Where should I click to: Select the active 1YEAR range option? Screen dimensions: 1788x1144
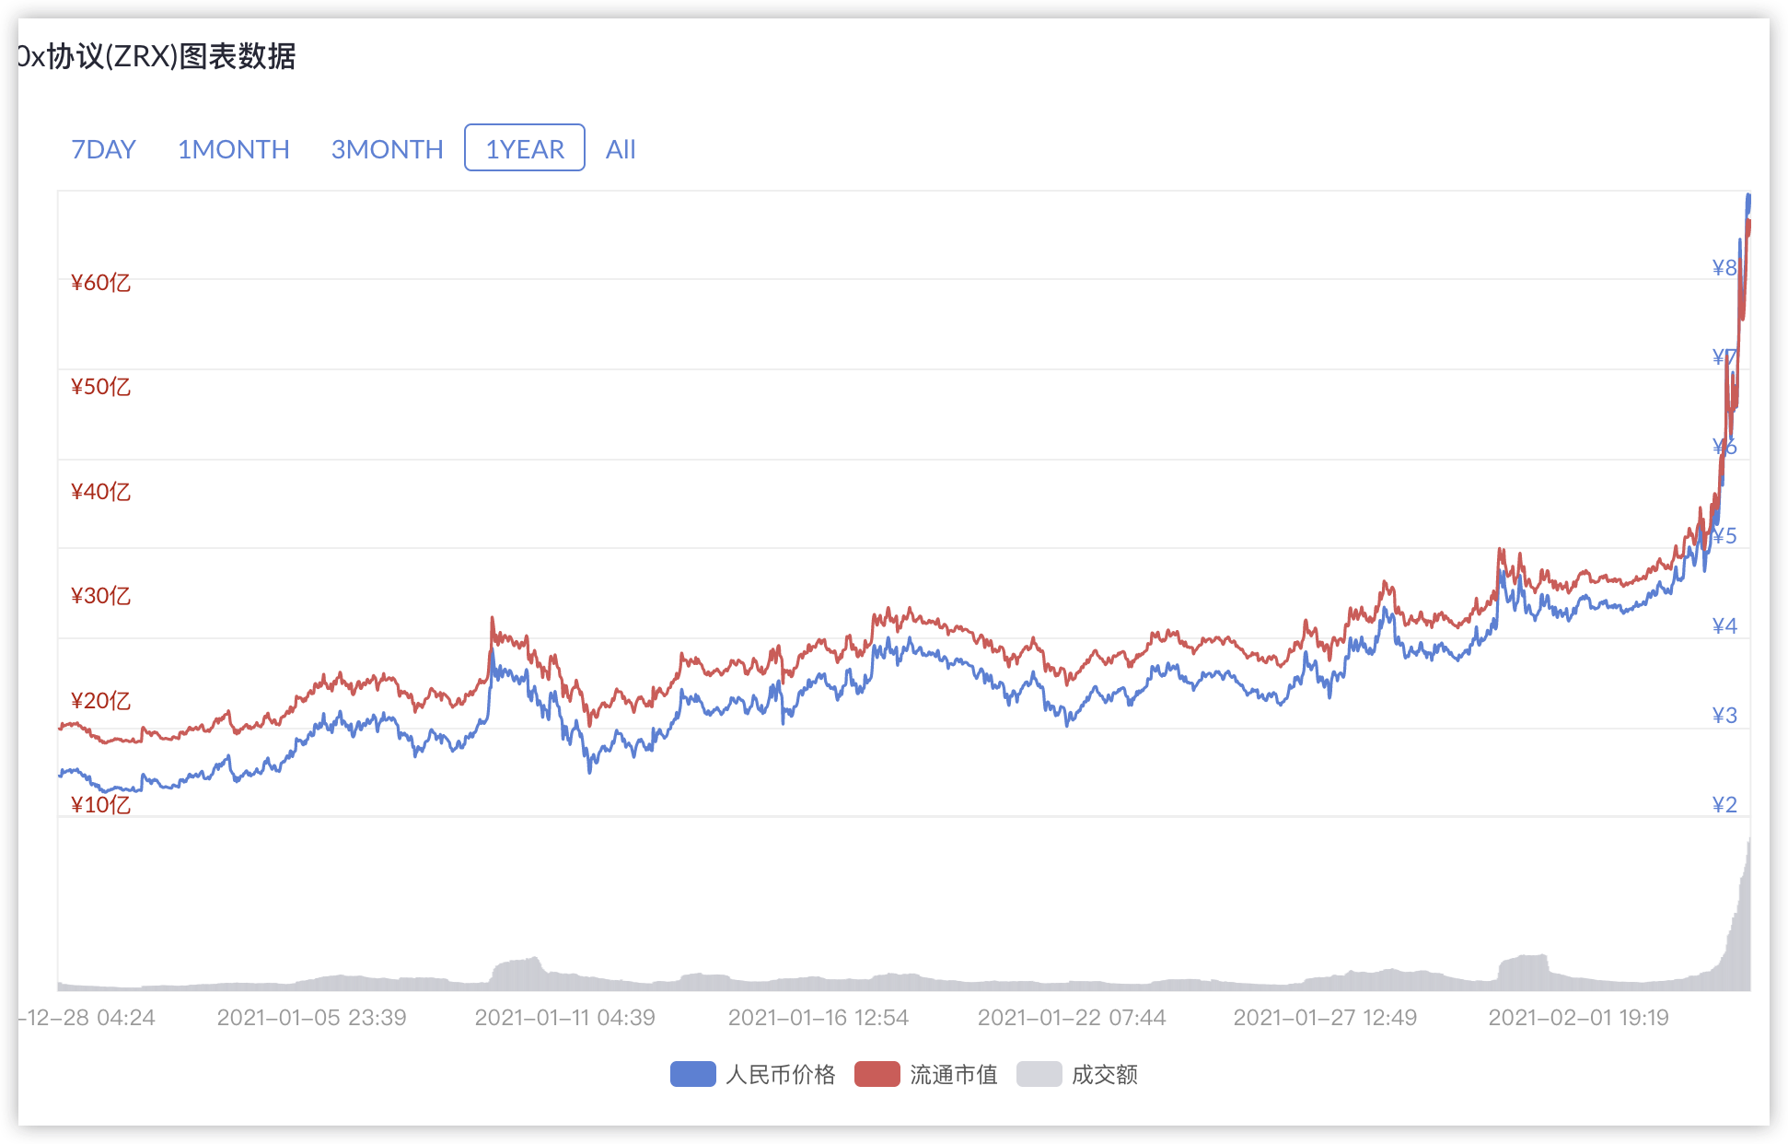(524, 148)
